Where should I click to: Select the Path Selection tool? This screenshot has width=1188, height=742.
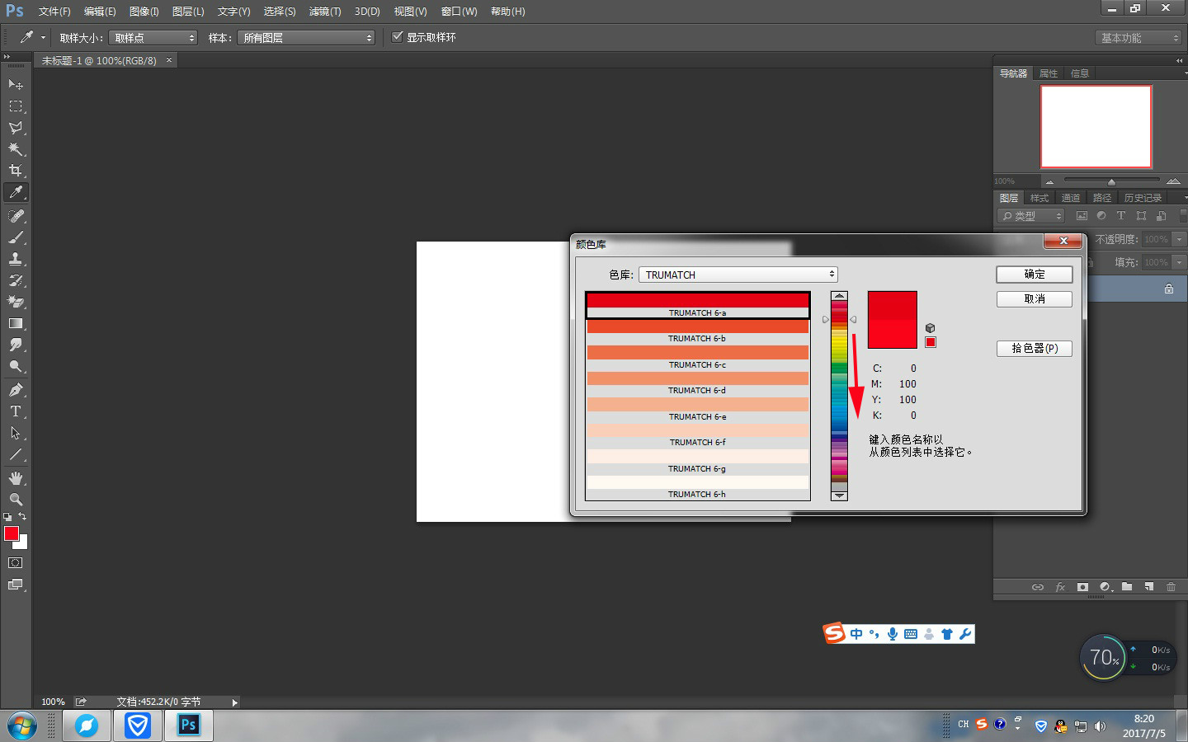pyautogui.click(x=16, y=433)
